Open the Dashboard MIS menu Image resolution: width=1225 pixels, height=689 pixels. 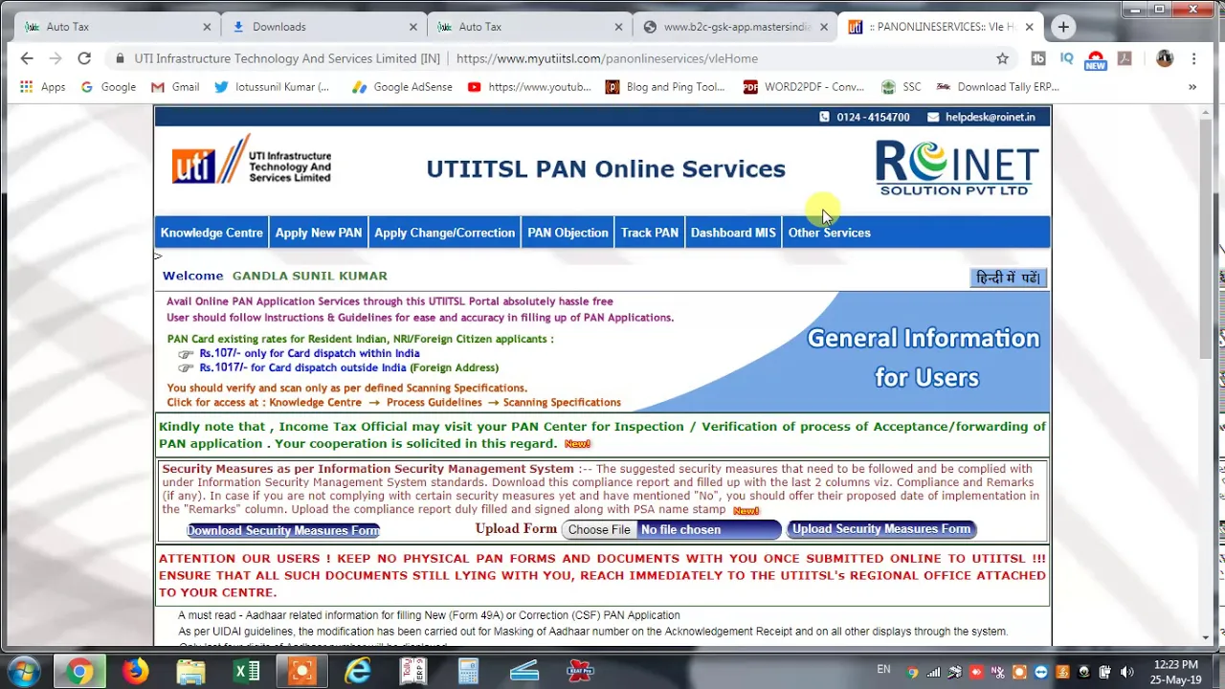tap(733, 233)
